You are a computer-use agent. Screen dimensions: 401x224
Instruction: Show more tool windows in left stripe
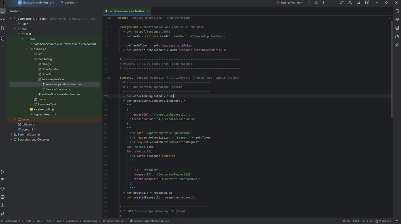pos(3,47)
